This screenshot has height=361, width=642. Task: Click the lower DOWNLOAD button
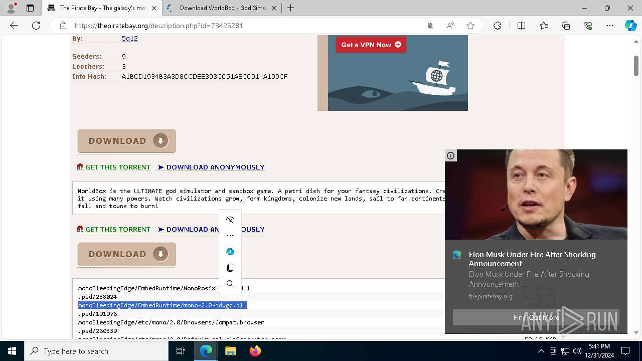click(127, 254)
